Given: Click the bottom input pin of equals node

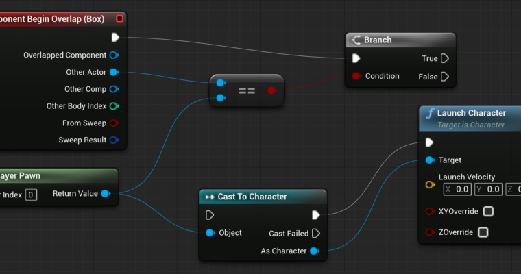Looking at the screenshot, I should tap(221, 98).
